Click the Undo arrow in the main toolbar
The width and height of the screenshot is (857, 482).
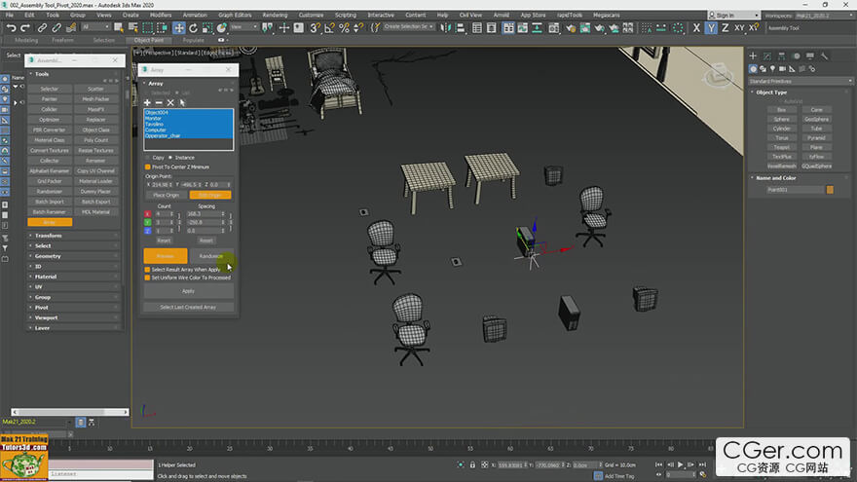(x=11, y=28)
